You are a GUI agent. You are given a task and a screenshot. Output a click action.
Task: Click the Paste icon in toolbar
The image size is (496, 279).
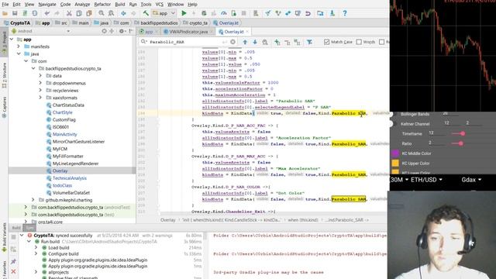(x=89, y=13)
